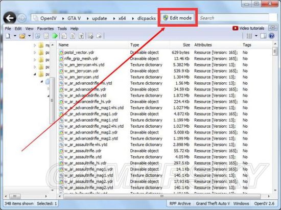Image resolution: width=281 pixels, height=210 pixels.
Task: Click the red YouTube video tutorials icon
Action: click(236, 28)
